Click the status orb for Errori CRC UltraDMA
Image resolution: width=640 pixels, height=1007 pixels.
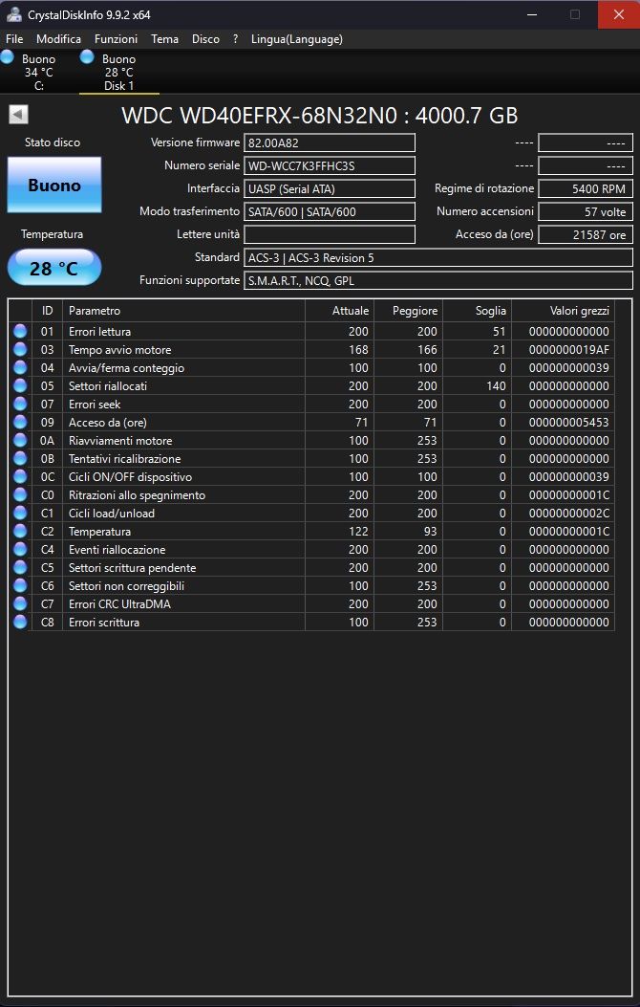coord(20,603)
